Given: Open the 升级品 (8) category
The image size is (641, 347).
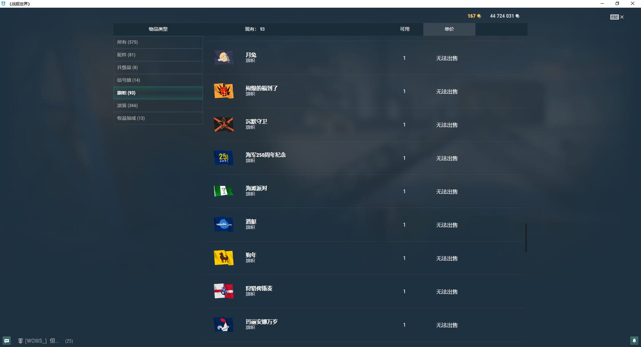Looking at the screenshot, I should click(x=158, y=67).
